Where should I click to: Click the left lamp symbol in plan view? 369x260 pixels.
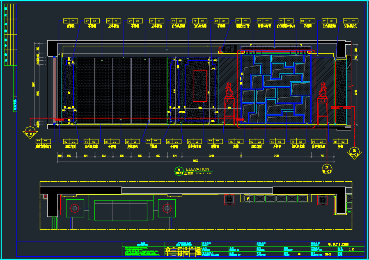tap(75, 208)
